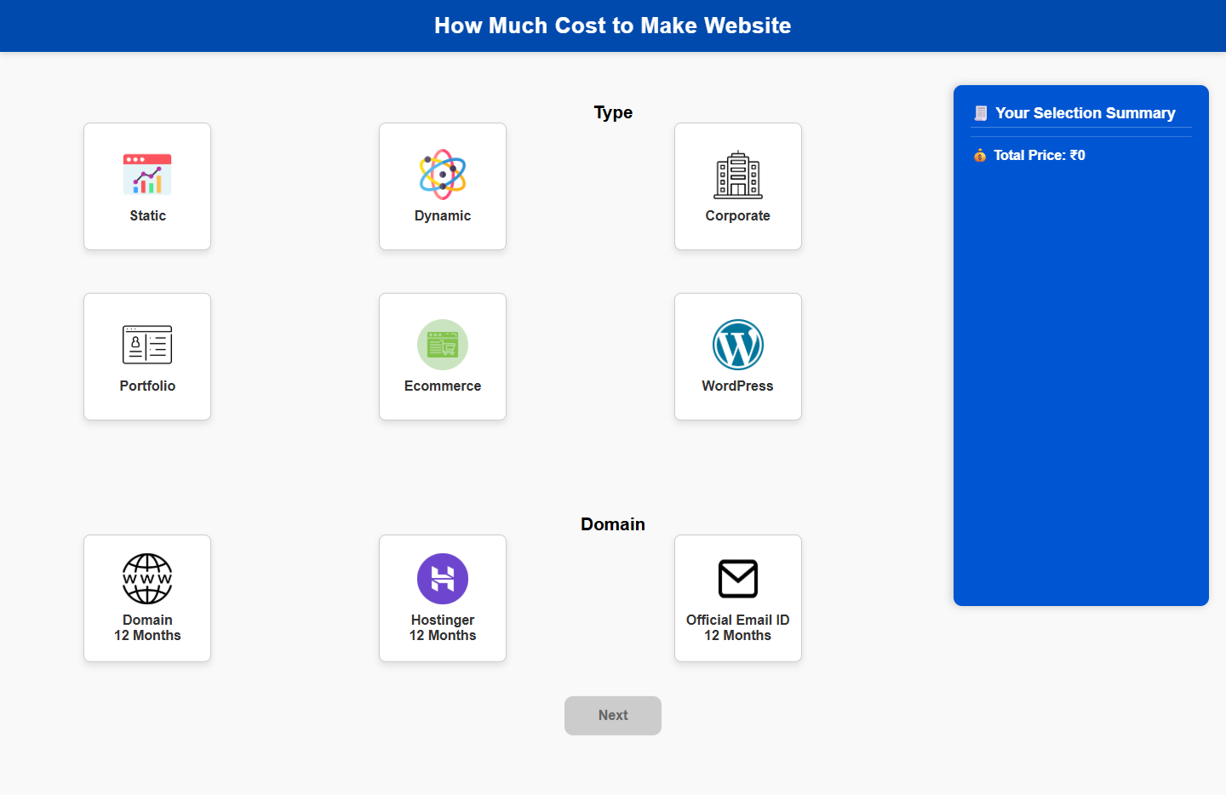
Task: Select the Static website chart icon
Action: [x=147, y=173]
